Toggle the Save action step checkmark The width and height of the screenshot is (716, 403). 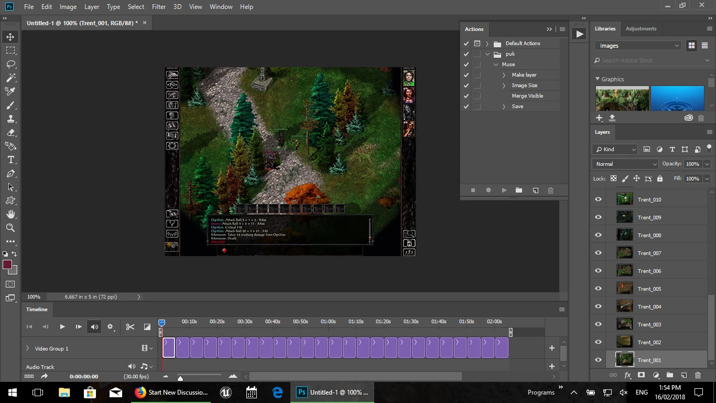(466, 107)
